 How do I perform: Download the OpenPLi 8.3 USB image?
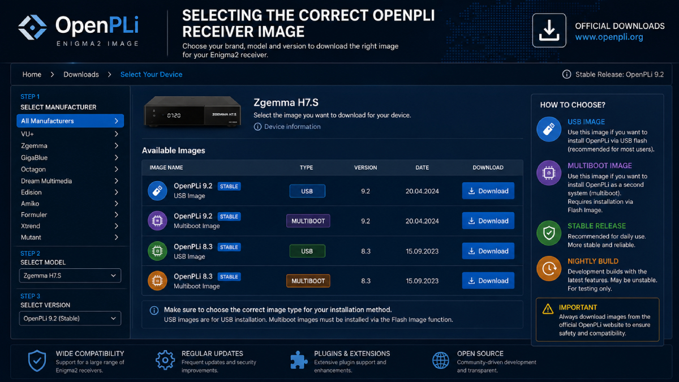pyautogui.click(x=488, y=251)
